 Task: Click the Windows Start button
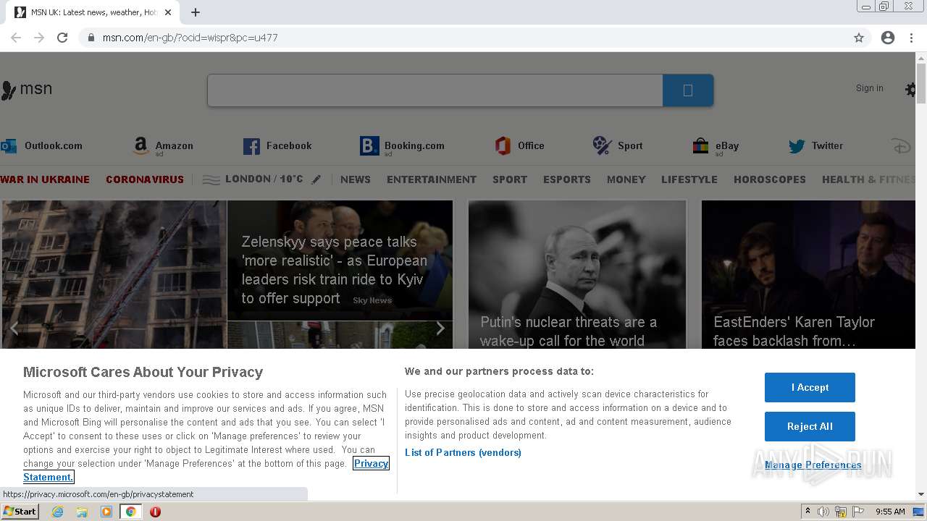coord(20,512)
